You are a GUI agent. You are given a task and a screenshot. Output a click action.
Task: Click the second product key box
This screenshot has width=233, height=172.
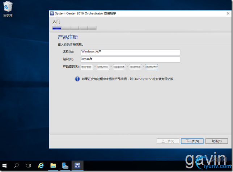pyautogui.click(x=103, y=67)
